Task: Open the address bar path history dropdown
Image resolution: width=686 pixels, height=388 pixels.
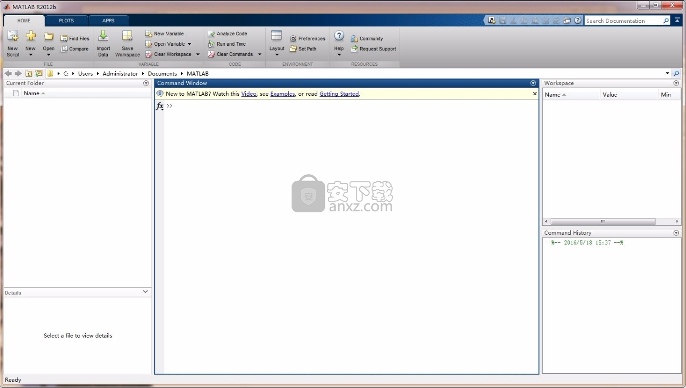Action: [667, 73]
